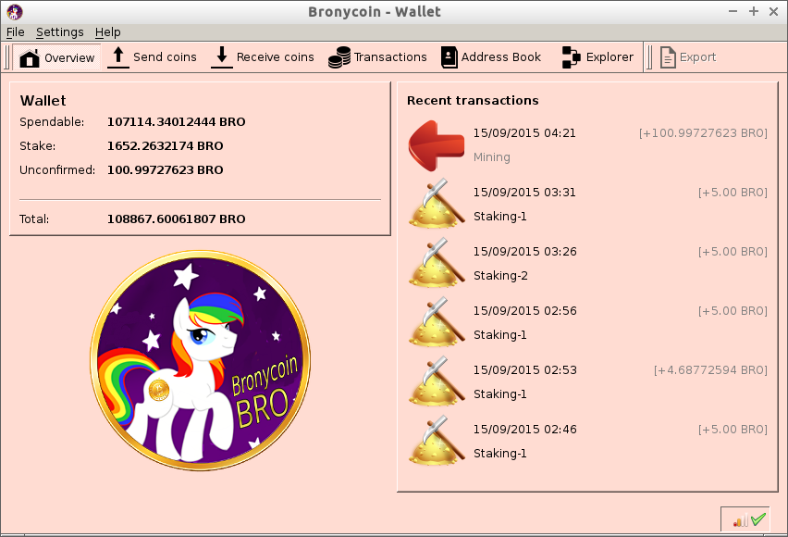Click the Total balance 108867.60061807 BRO
Image resolution: width=788 pixels, height=537 pixels.
[x=176, y=219]
